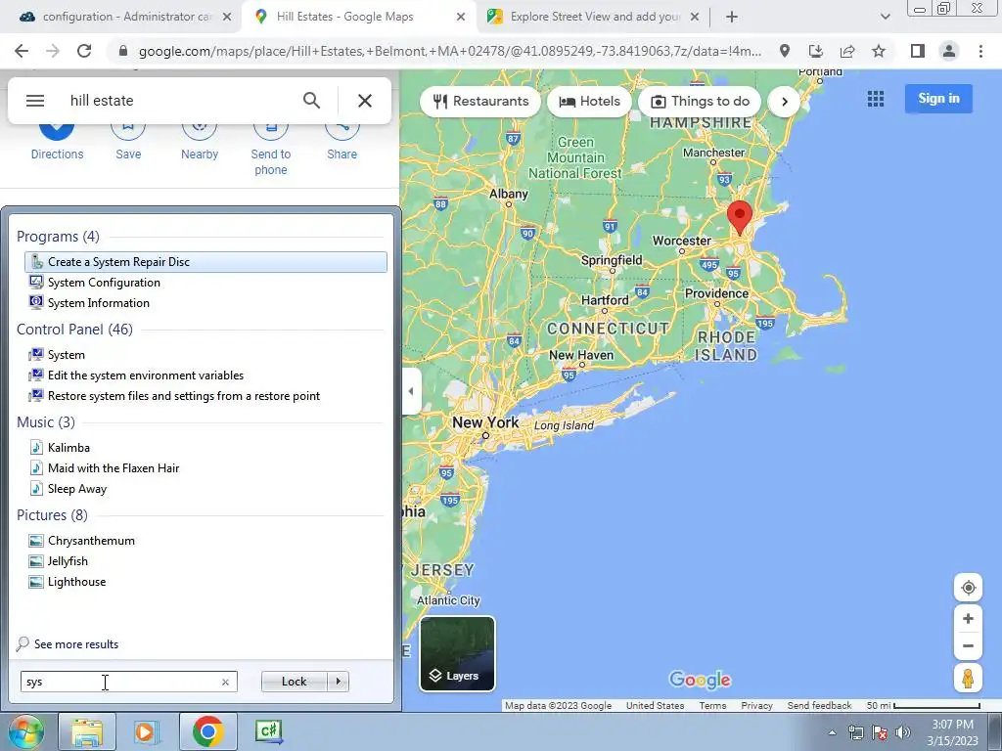Image resolution: width=1002 pixels, height=751 pixels.
Task: Reload the current page
Action: click(84, 51)
